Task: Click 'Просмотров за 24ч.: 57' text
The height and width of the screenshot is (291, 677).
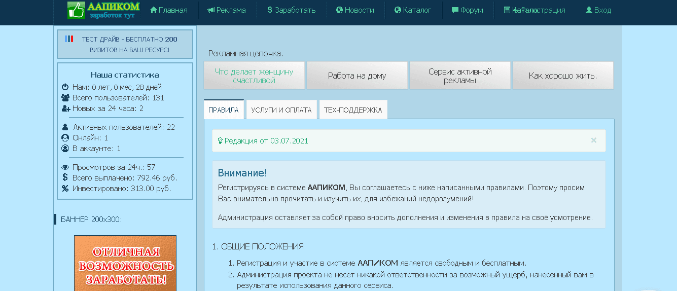Action: (114, 167)
